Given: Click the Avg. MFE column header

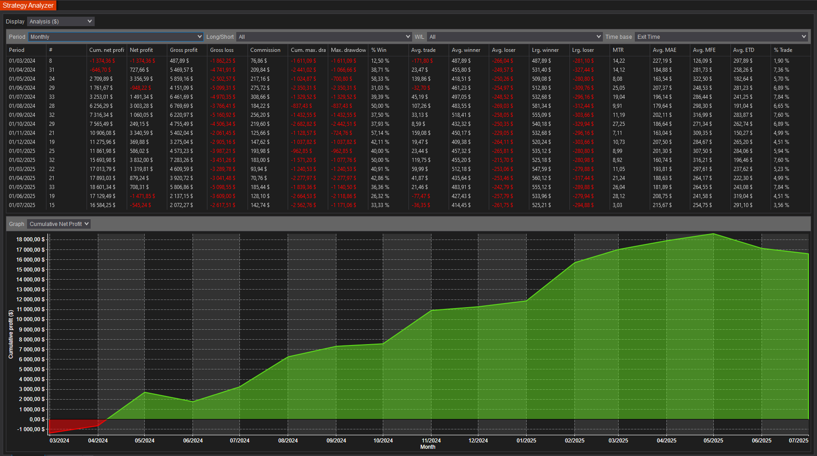Looking at the screenshot, I should [704, 50].
